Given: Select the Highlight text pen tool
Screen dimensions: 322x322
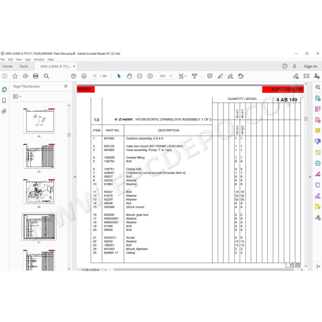Looking at the screenshot, I should 220,76.
